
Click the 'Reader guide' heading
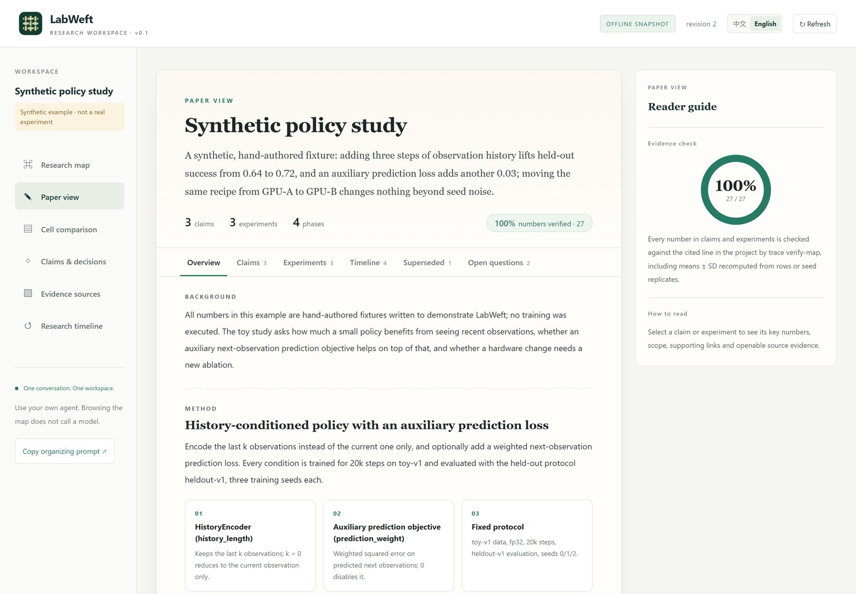point(682,106)
